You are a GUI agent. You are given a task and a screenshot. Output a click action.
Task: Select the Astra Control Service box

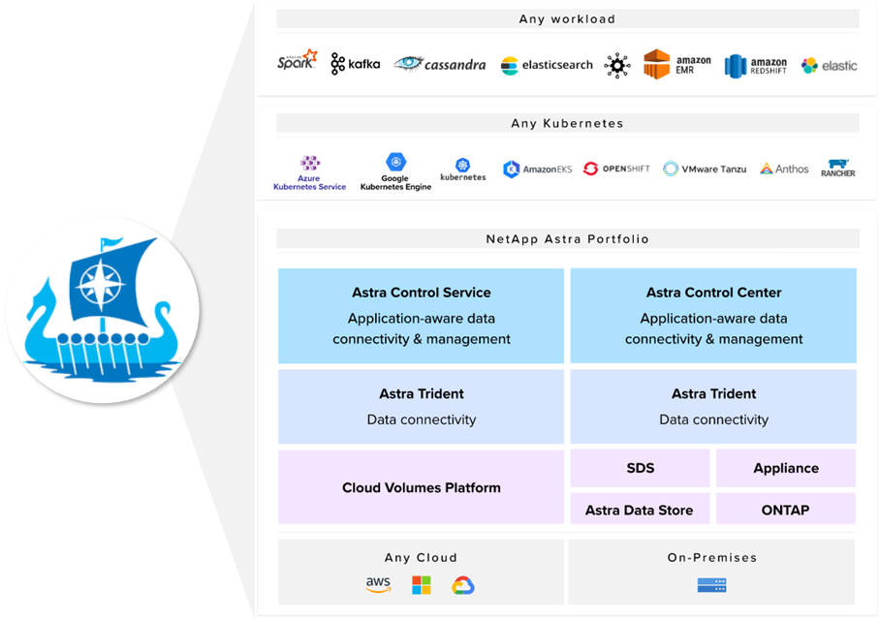click(x=421, y=316)
